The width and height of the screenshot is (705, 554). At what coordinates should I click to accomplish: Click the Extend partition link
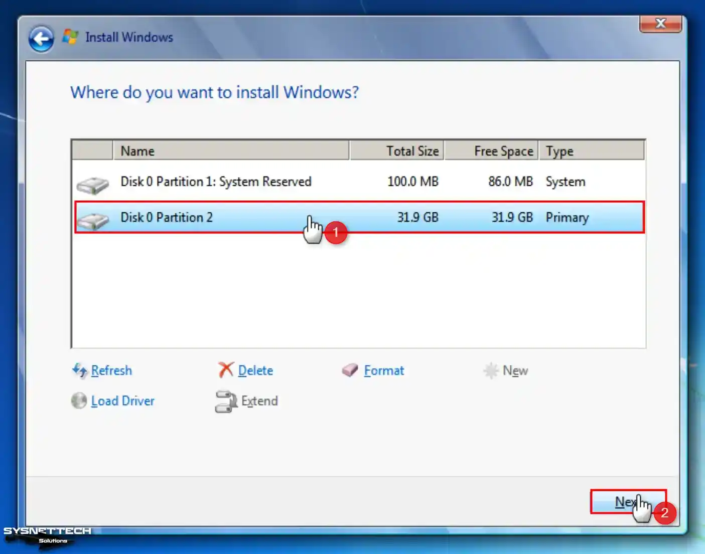point(259,401)
